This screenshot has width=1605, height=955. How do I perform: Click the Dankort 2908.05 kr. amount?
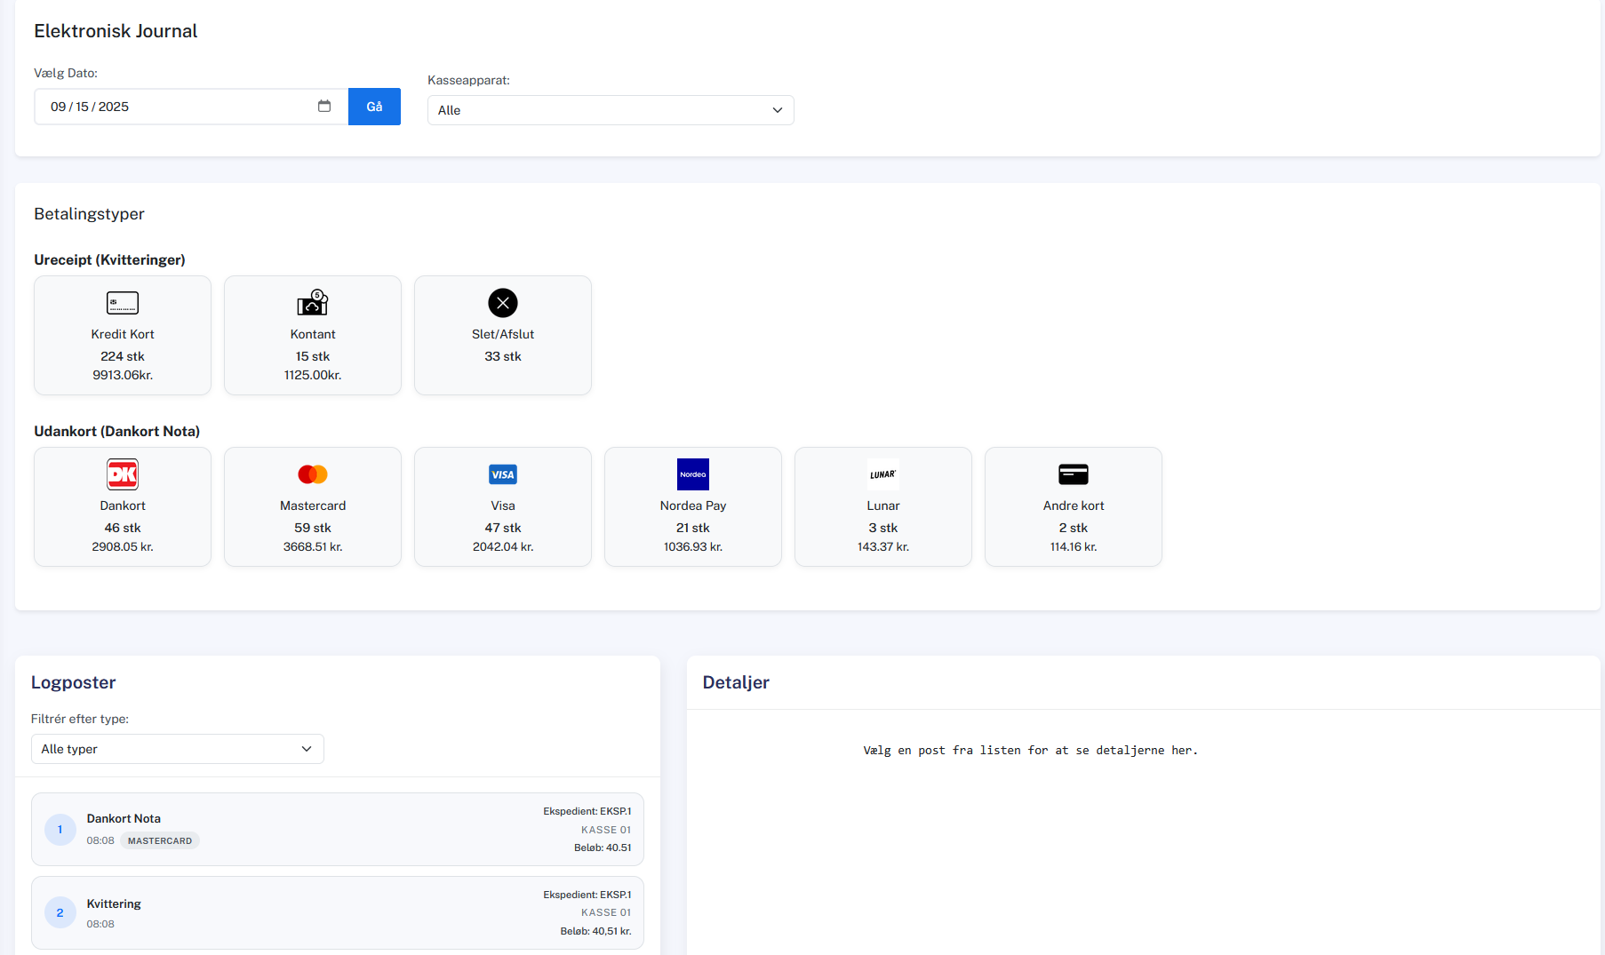(x=123, y=546)
